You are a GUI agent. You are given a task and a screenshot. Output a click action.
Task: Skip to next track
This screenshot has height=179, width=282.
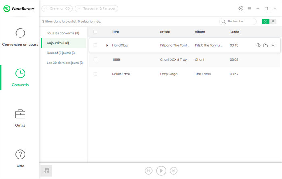click(174, 171)
